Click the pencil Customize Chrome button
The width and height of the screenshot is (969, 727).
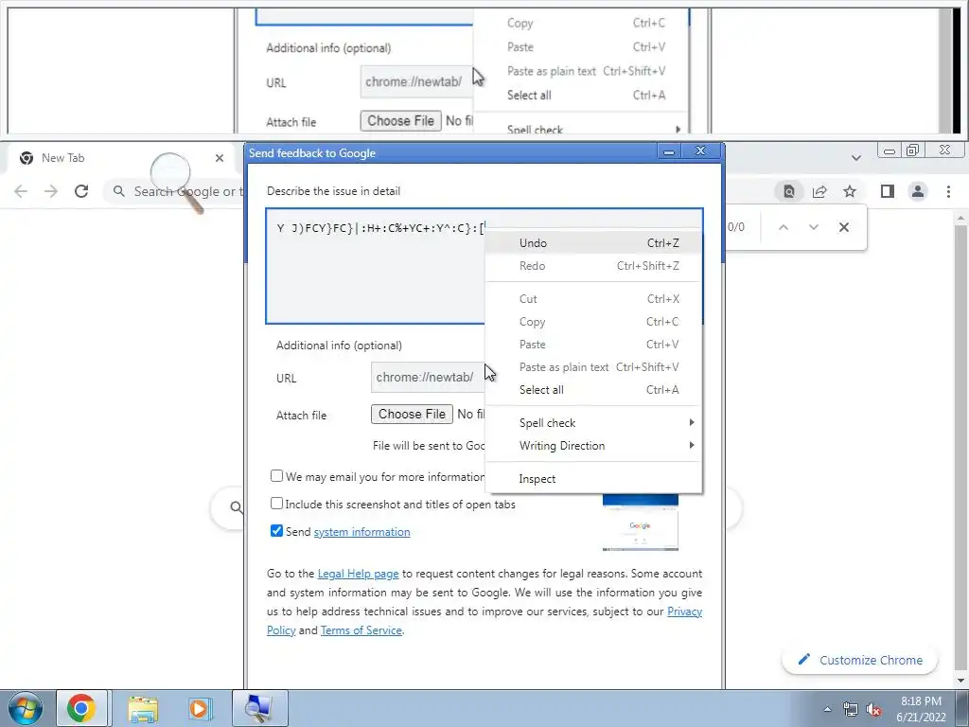[859, 660]
